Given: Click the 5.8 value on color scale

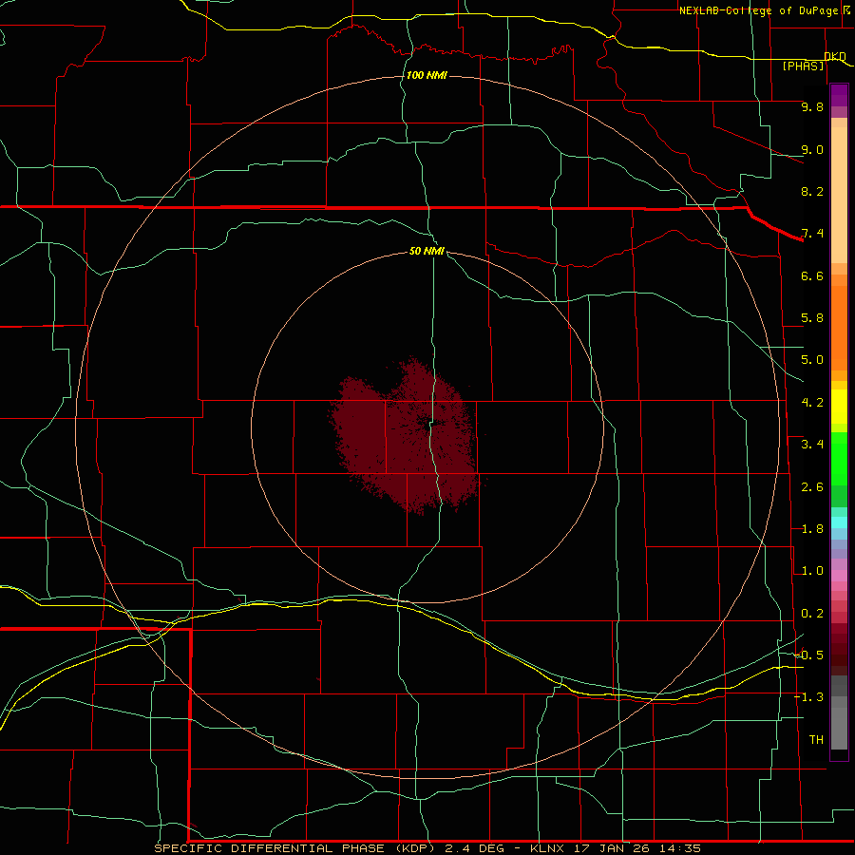Looking at the screenshot, I should pos(812,318).
